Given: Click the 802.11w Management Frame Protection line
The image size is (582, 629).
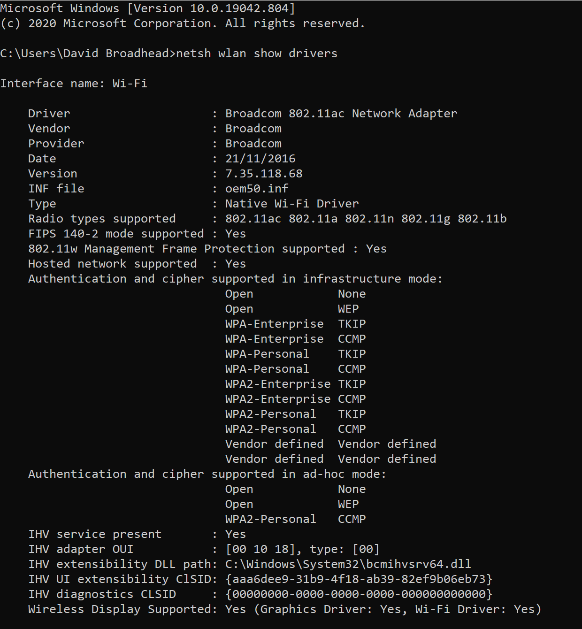Looking at the screenshot, I should tap(186, 249).
